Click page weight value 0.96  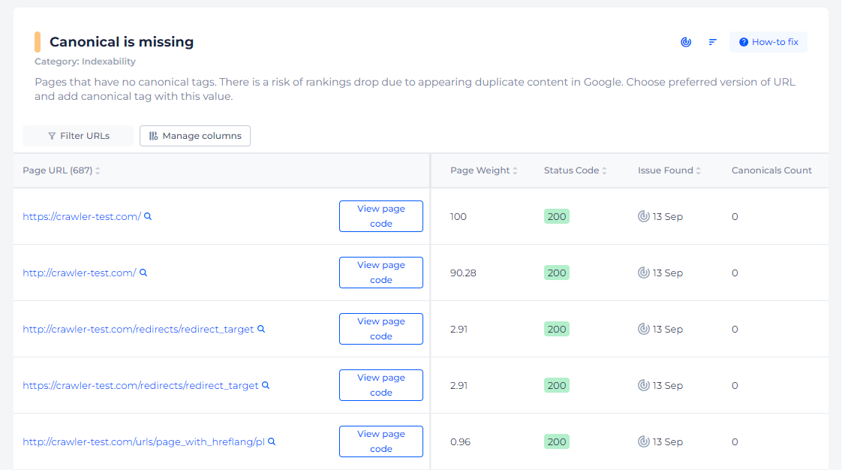460,442
